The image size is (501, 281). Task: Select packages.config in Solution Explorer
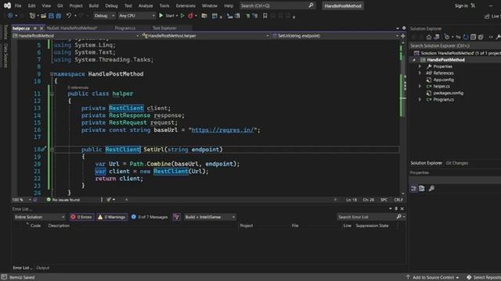(x=448, y=93)
